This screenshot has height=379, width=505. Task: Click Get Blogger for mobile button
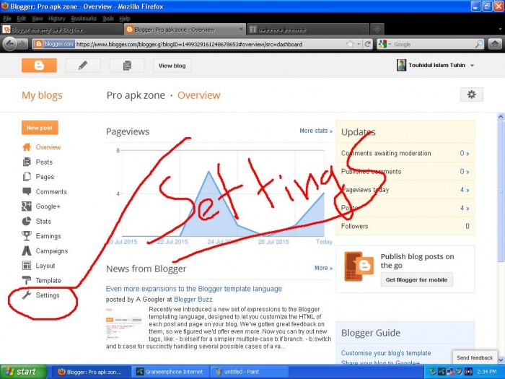click(416, 280)
